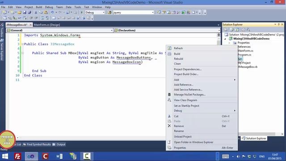The height and width of the screenshot is (161, 286).
Task: Open the active files tab list dropdown
Action: click(219, 25)
